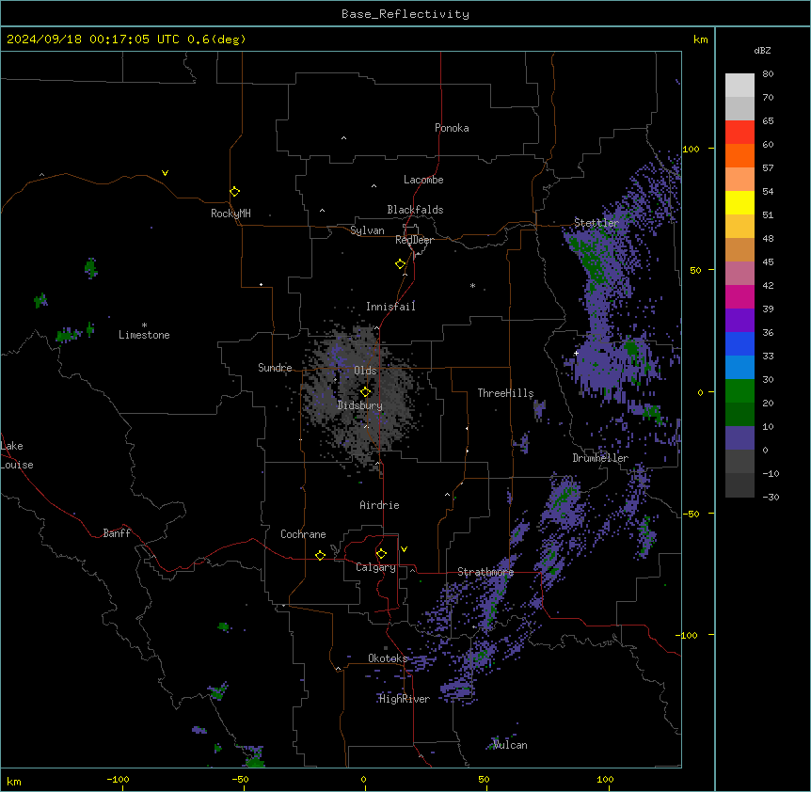Click the yellow marker south of RedDeer
811x792 pixels.
pos(401,264)
